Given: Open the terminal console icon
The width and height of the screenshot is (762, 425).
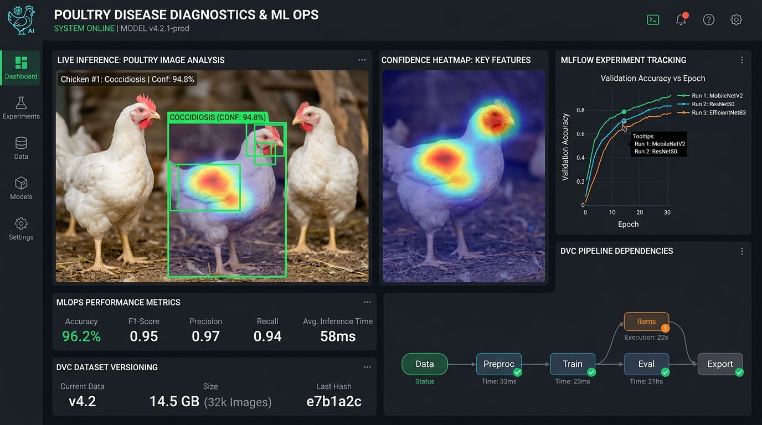Looking at the screenshot, I should pos(653,20).
